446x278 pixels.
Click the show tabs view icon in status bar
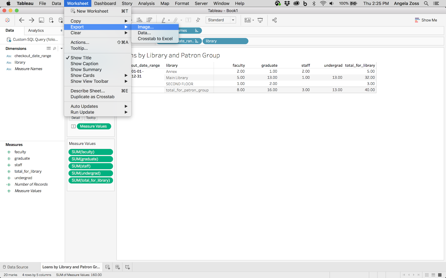[440, 275]
